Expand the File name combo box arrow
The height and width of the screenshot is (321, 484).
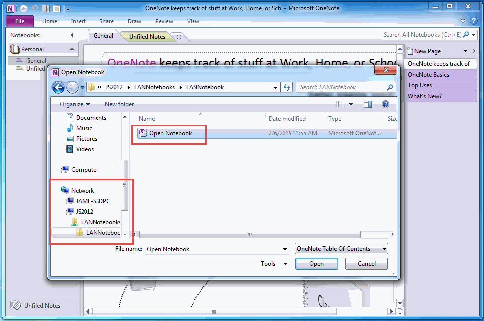pyautogui.click(x=285, y=249)
